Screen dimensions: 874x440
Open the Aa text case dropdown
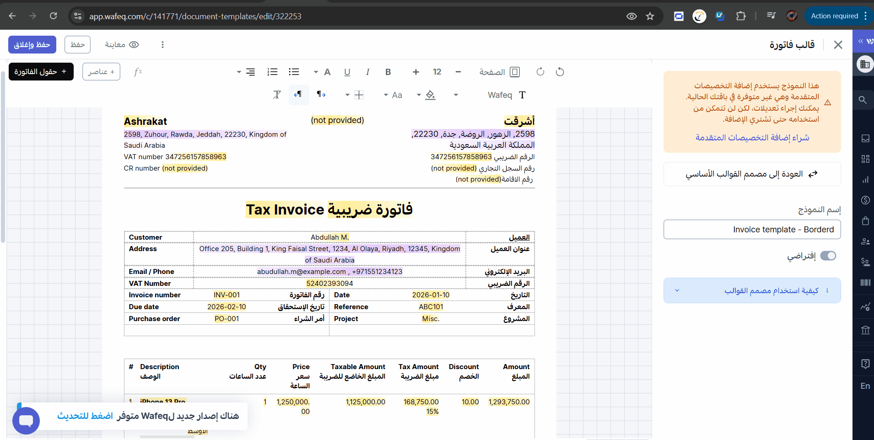click(393, 95)
